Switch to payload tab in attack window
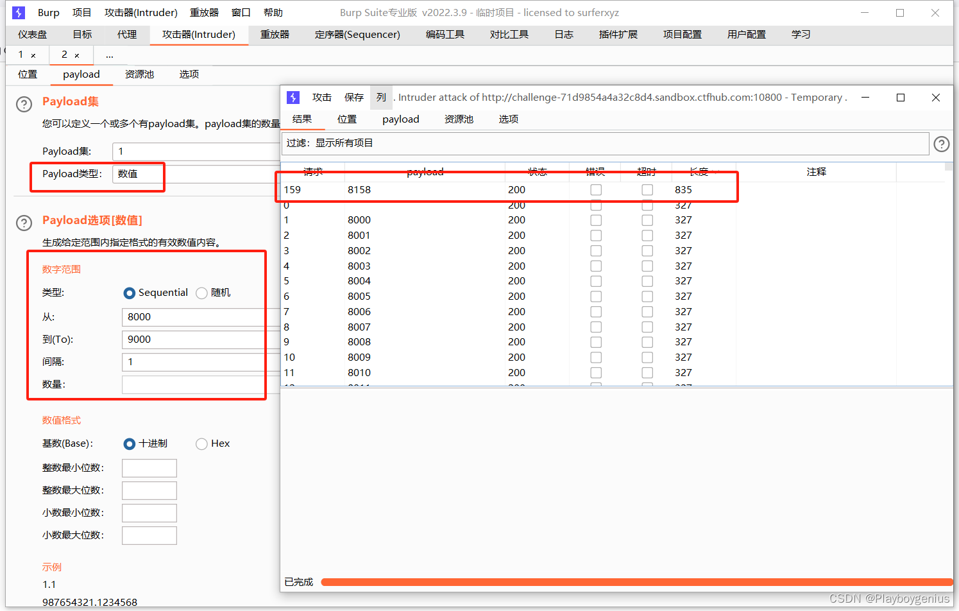 [x=401, y=119]
